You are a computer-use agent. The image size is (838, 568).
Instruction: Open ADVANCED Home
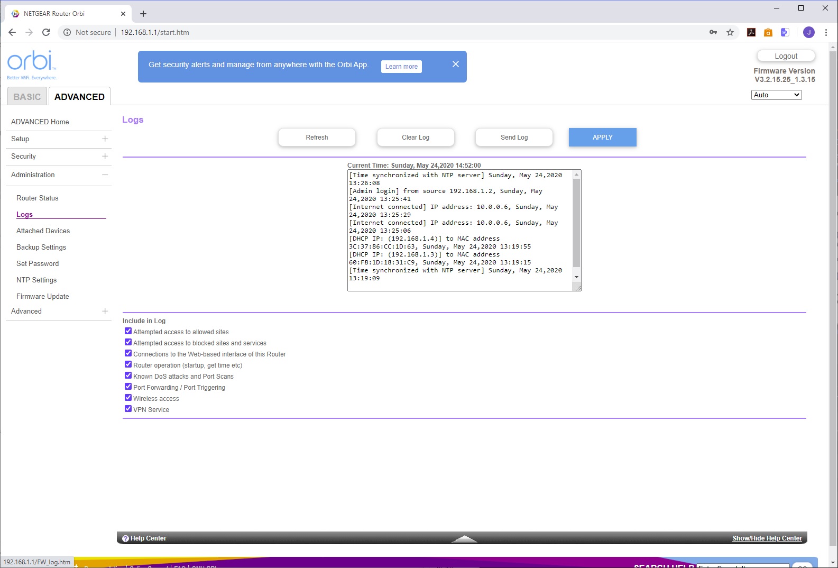(x=40, y=122)
